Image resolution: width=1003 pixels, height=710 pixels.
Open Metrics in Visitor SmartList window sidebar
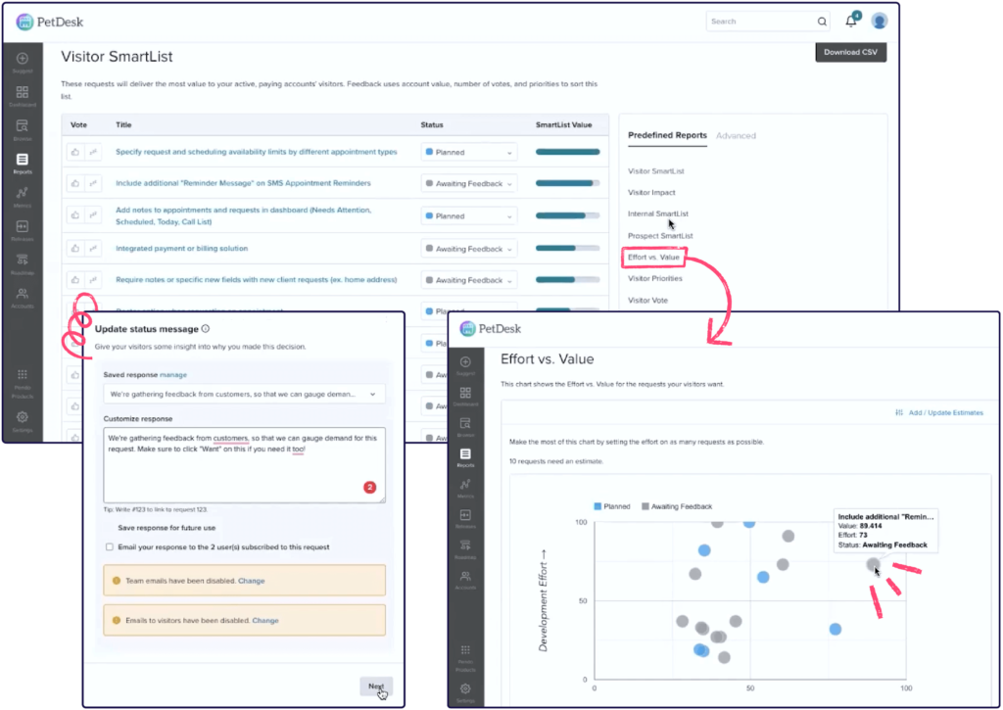click(23, 197)
